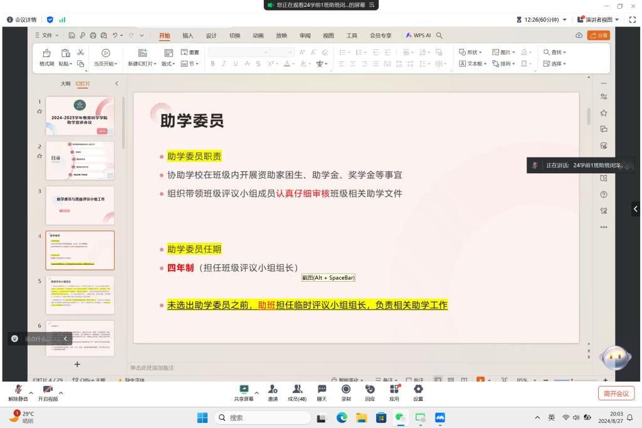642x428 pixels.
Task: Toggle the 大纲 outline view in the slide panel
Action: tap(65, 83)
